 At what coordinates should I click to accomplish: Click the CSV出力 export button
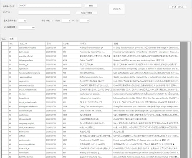pos(117,9)
